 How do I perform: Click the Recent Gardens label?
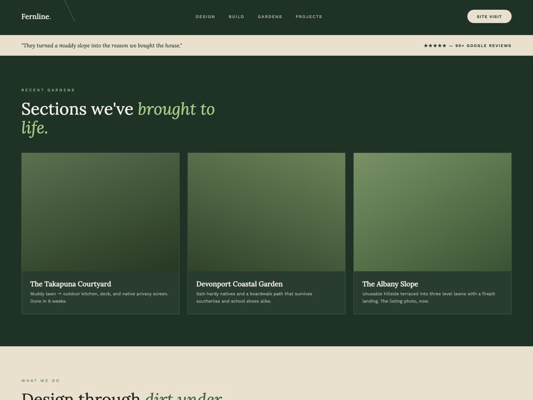pyautogui.click(x=48, y=90)
